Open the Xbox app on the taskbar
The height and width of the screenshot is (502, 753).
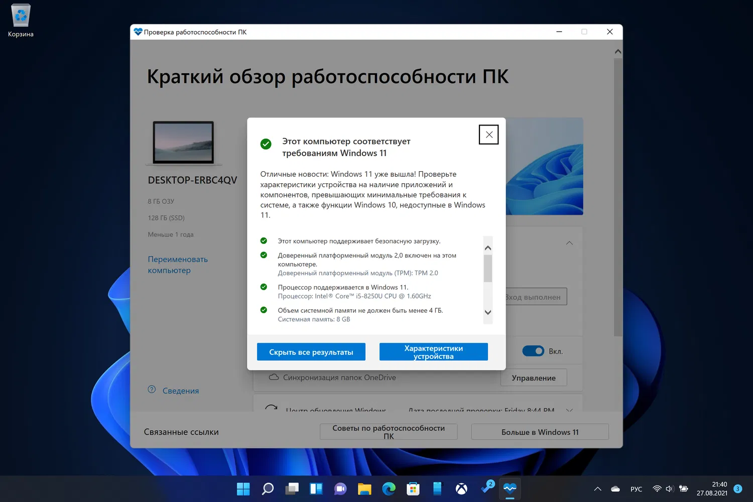click(x=461, y=489)
